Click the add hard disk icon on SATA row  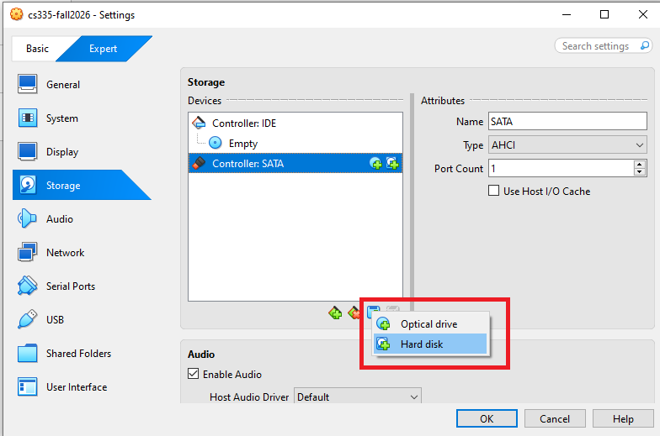[x=392, y=163]
